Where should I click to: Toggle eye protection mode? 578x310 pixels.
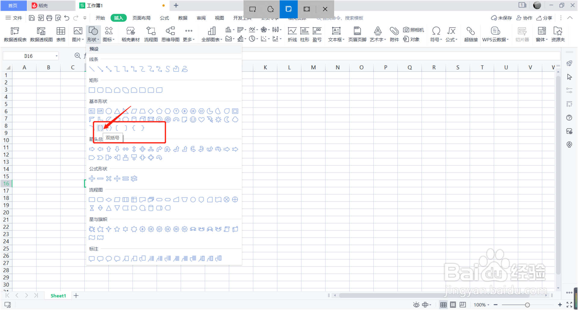click(x=416, y=305)
